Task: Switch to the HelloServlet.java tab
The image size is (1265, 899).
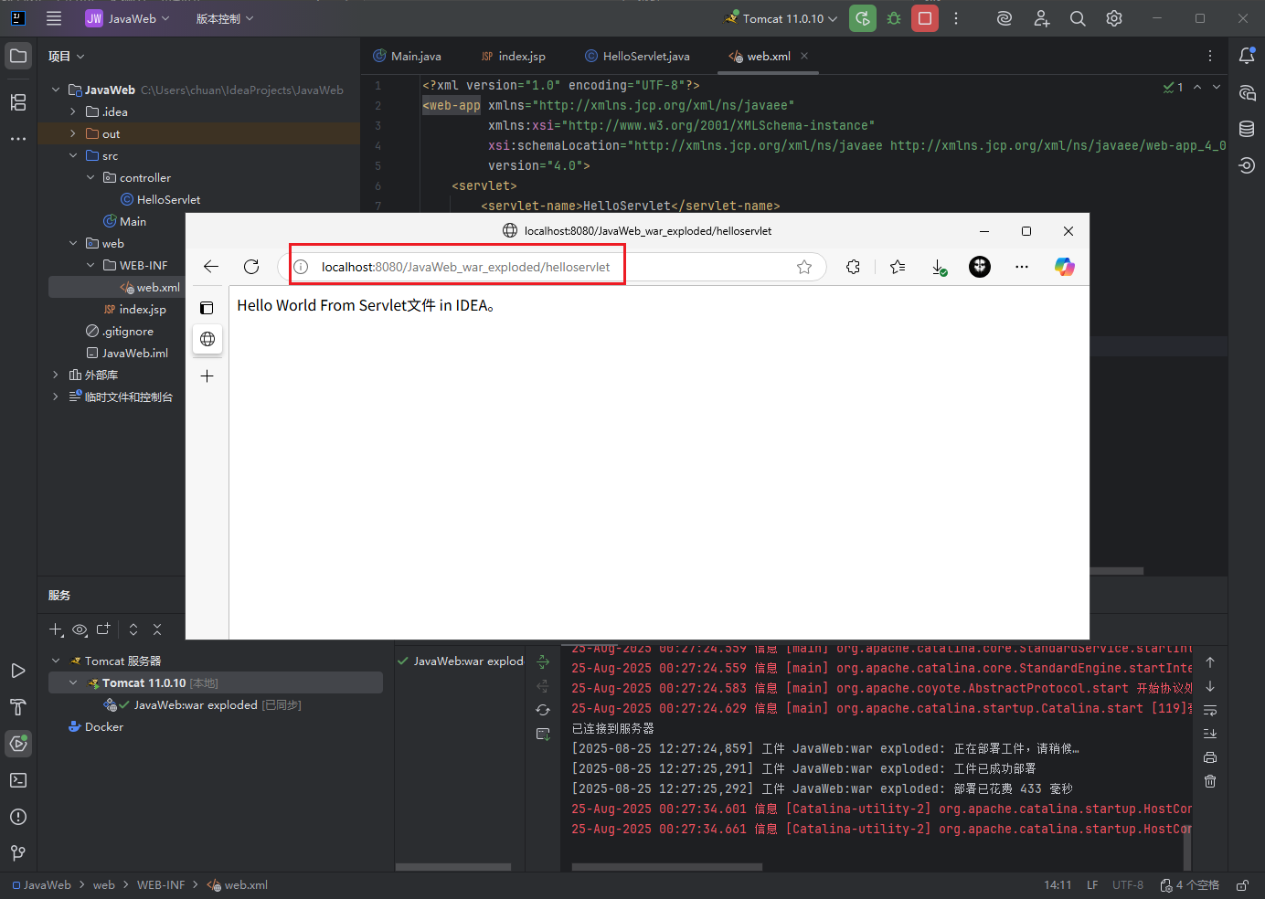Action: [637, 56]
